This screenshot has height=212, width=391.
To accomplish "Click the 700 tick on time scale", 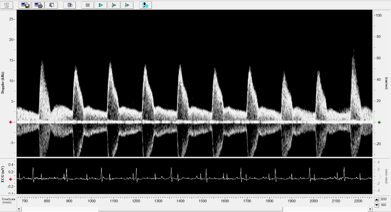I will (25, 201).
